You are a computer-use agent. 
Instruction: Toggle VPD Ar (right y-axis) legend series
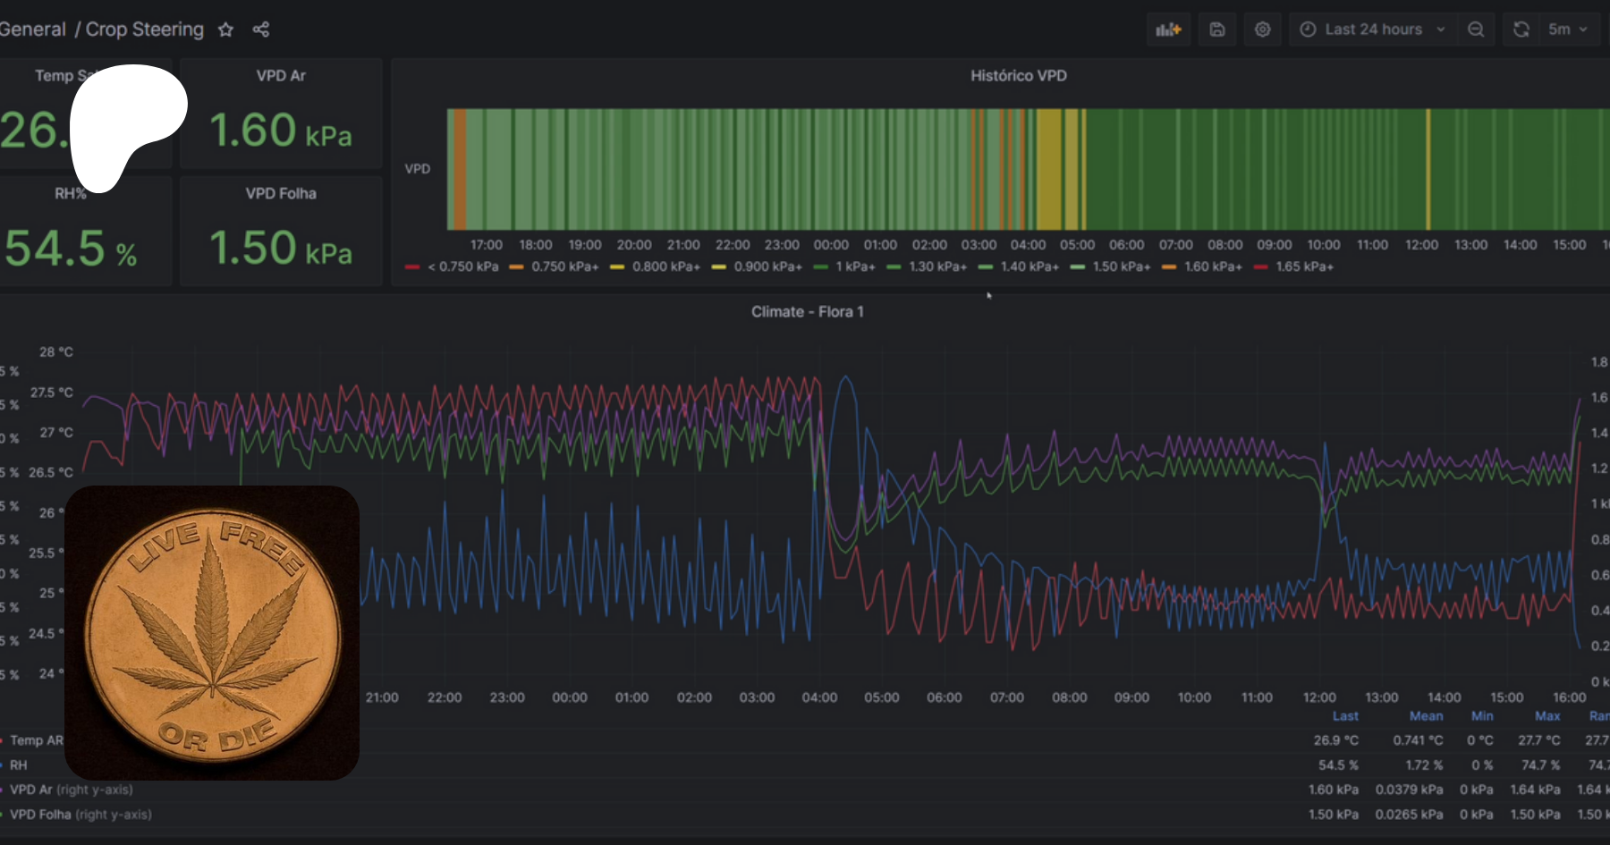(x=72, y=790)
